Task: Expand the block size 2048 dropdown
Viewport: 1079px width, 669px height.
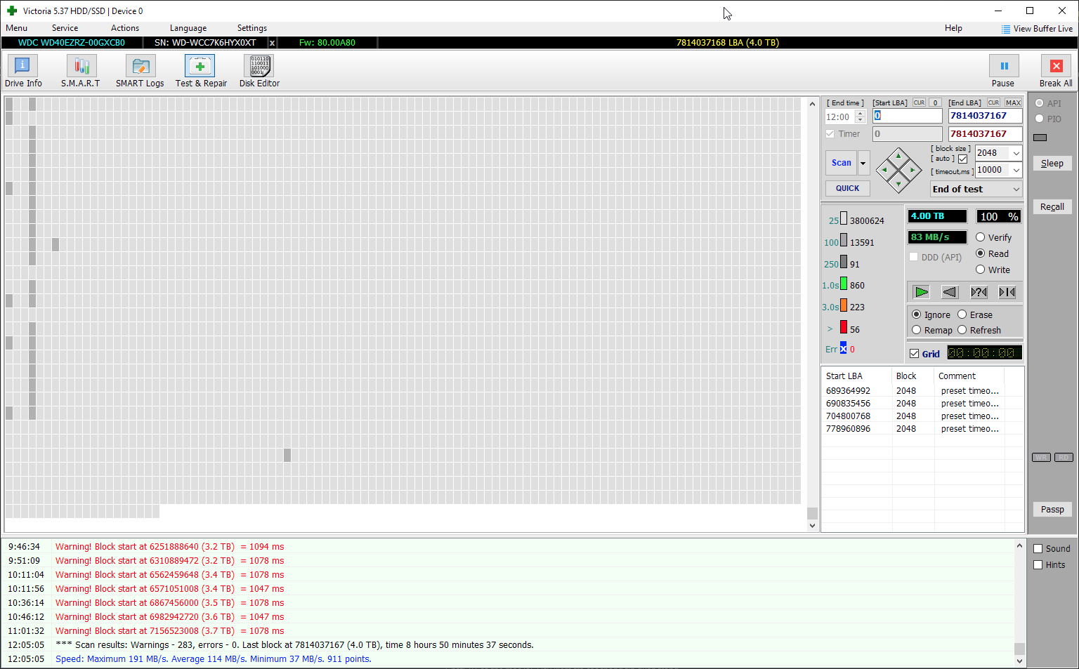Action: tap(1016, 153)
